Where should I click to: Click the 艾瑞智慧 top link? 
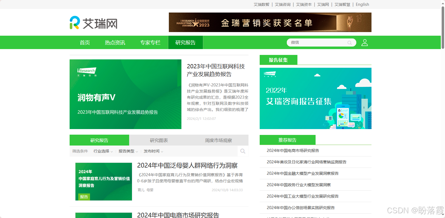(342, 4)
